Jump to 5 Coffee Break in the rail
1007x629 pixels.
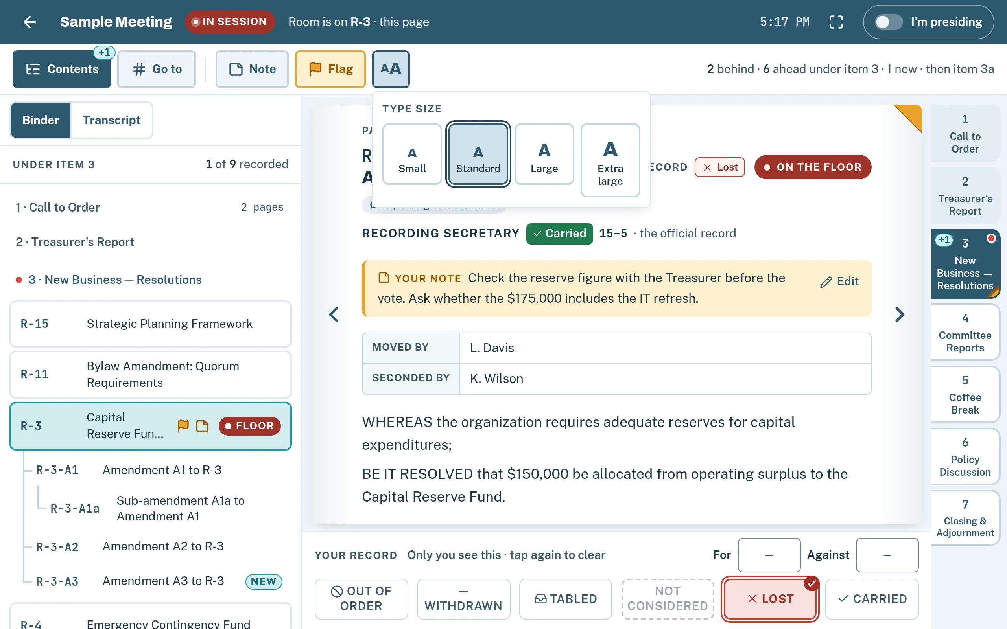(x=965, y=394)
